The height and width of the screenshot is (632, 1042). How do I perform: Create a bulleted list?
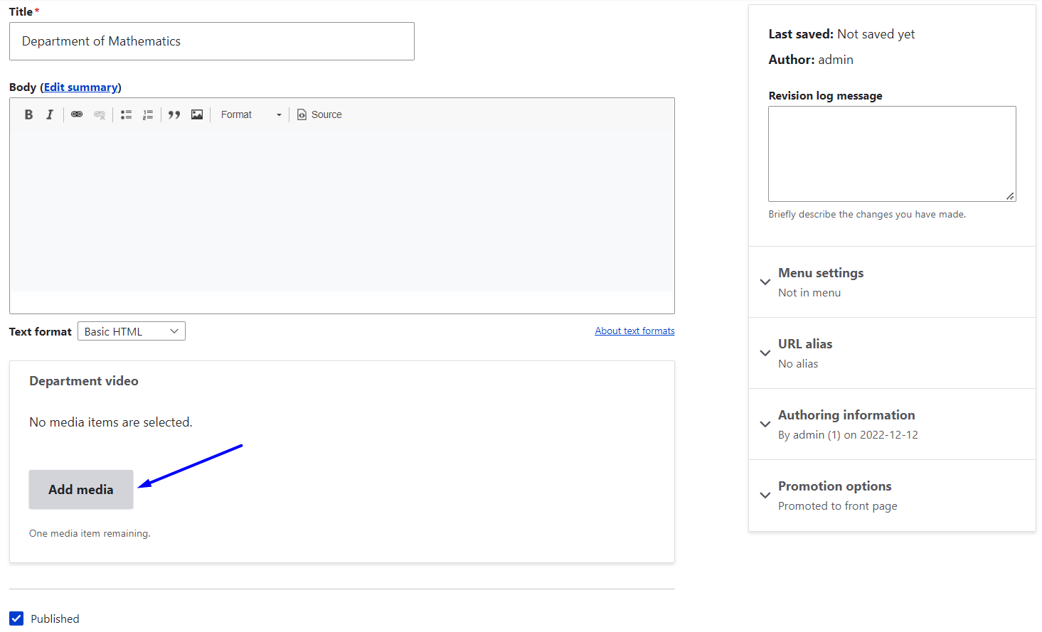126,114
